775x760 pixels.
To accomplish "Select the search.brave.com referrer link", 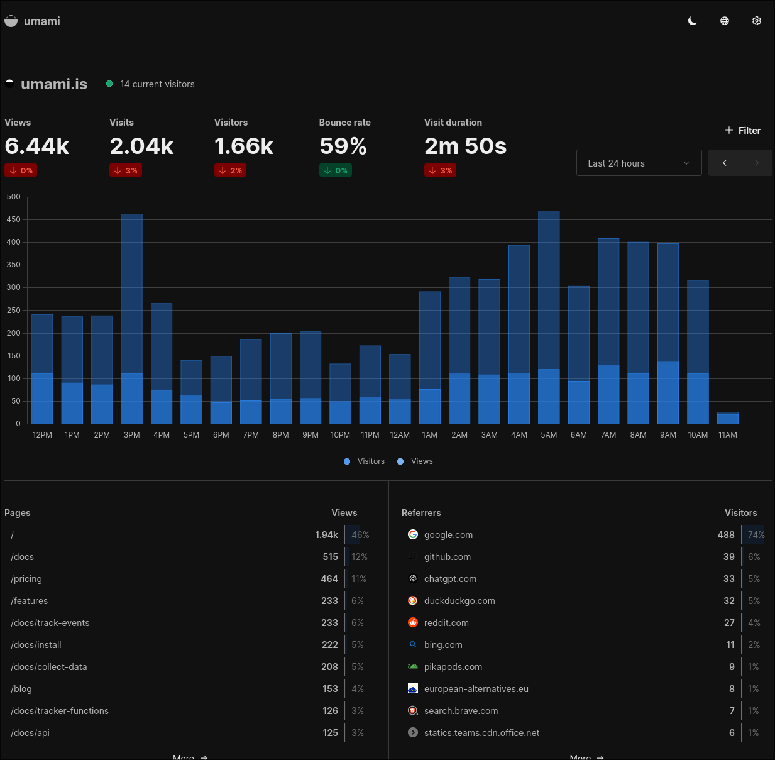I will (461, 711).
